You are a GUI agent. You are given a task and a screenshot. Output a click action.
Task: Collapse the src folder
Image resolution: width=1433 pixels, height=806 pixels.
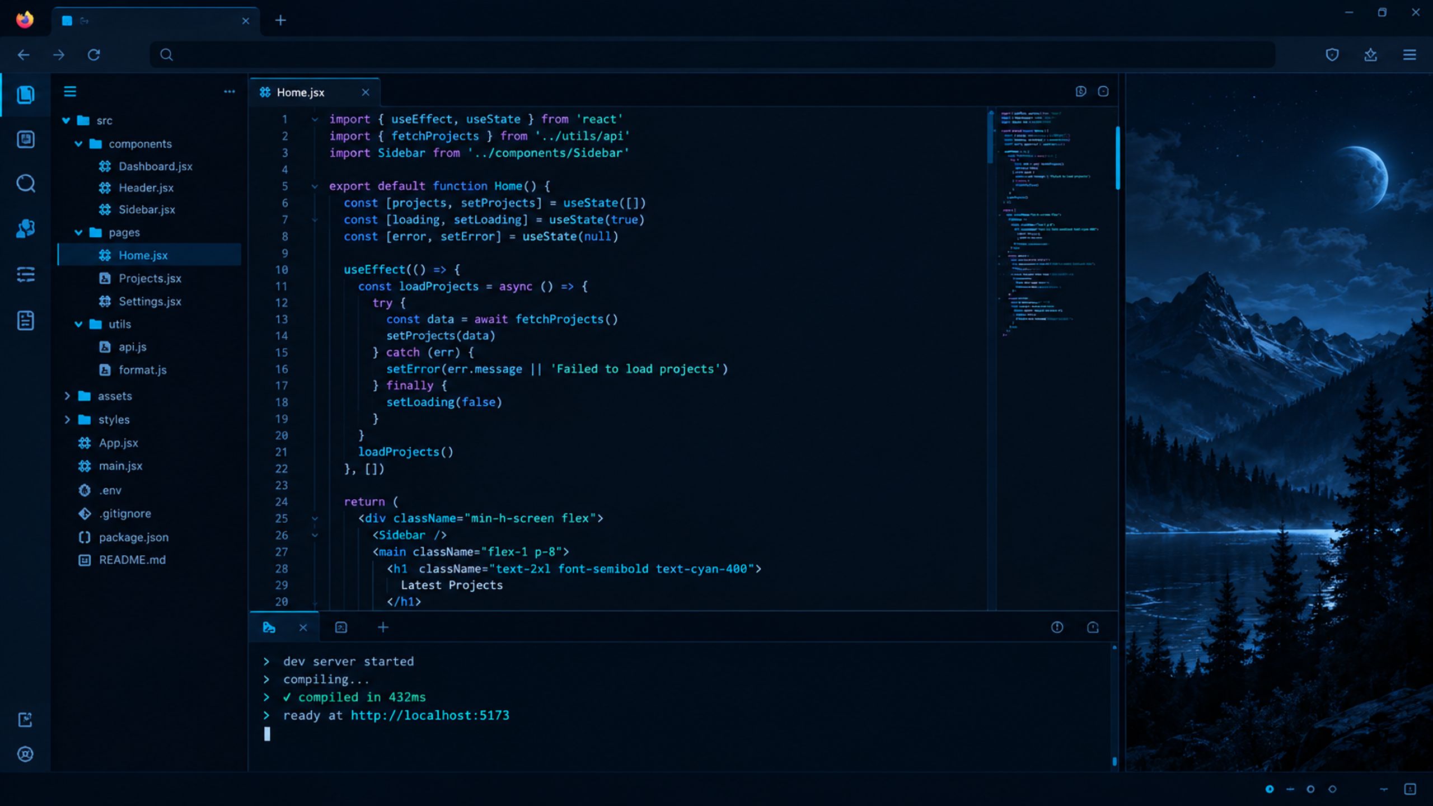(x=66, y=120)
